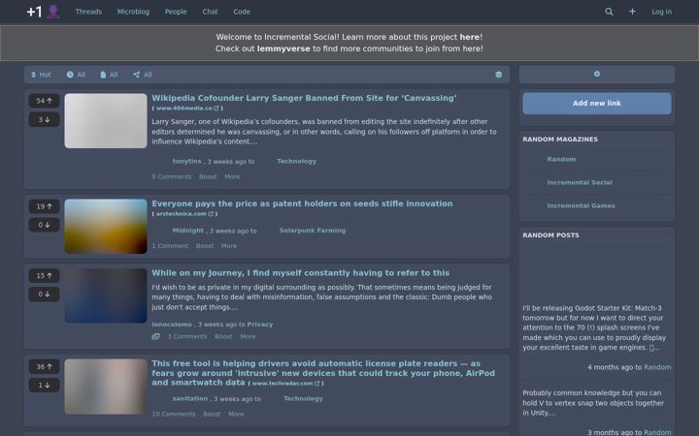699x436 pixels.
Task: Open 9 Comments on Sanger post
Action: coord(172,176)
